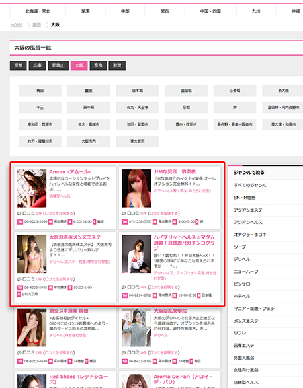Click the Tel icon beside 072-238-7757
The image size is (303, 388).
[125, 222]
